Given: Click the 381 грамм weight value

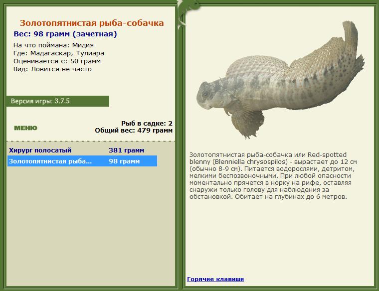Looking at the screenshot, I should (x=126, y=150).
